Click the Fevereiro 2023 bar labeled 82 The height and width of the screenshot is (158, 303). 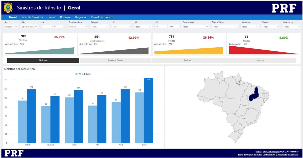click(x=46, y=124)
